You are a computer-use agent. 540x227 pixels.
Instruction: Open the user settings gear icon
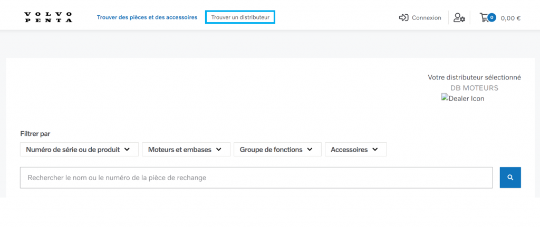click(459, 17)
